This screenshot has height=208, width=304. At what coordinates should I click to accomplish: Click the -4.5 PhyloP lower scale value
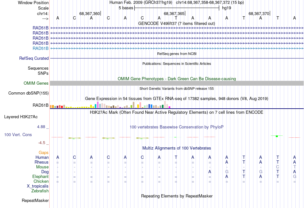pos(42,143)
